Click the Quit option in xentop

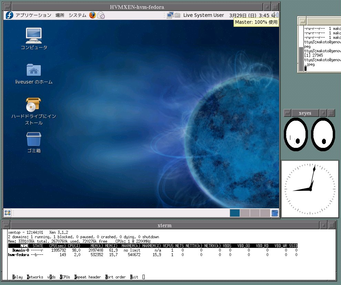pos(134,277)
